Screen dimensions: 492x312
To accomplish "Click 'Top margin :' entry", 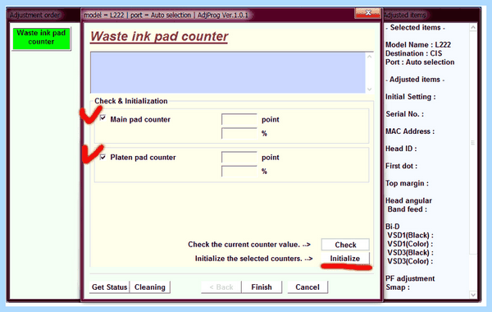I will click(407, 183).
